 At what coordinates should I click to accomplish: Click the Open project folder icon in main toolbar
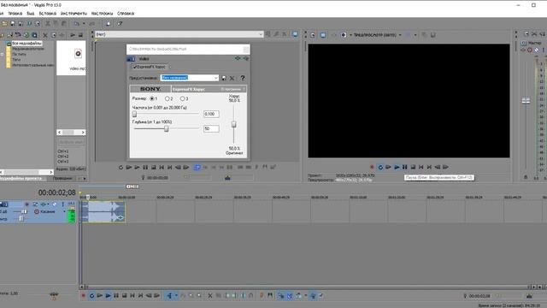(4, 24)
